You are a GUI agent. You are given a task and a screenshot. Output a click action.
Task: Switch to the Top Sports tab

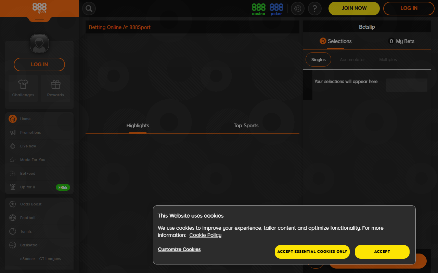[246, 126]
